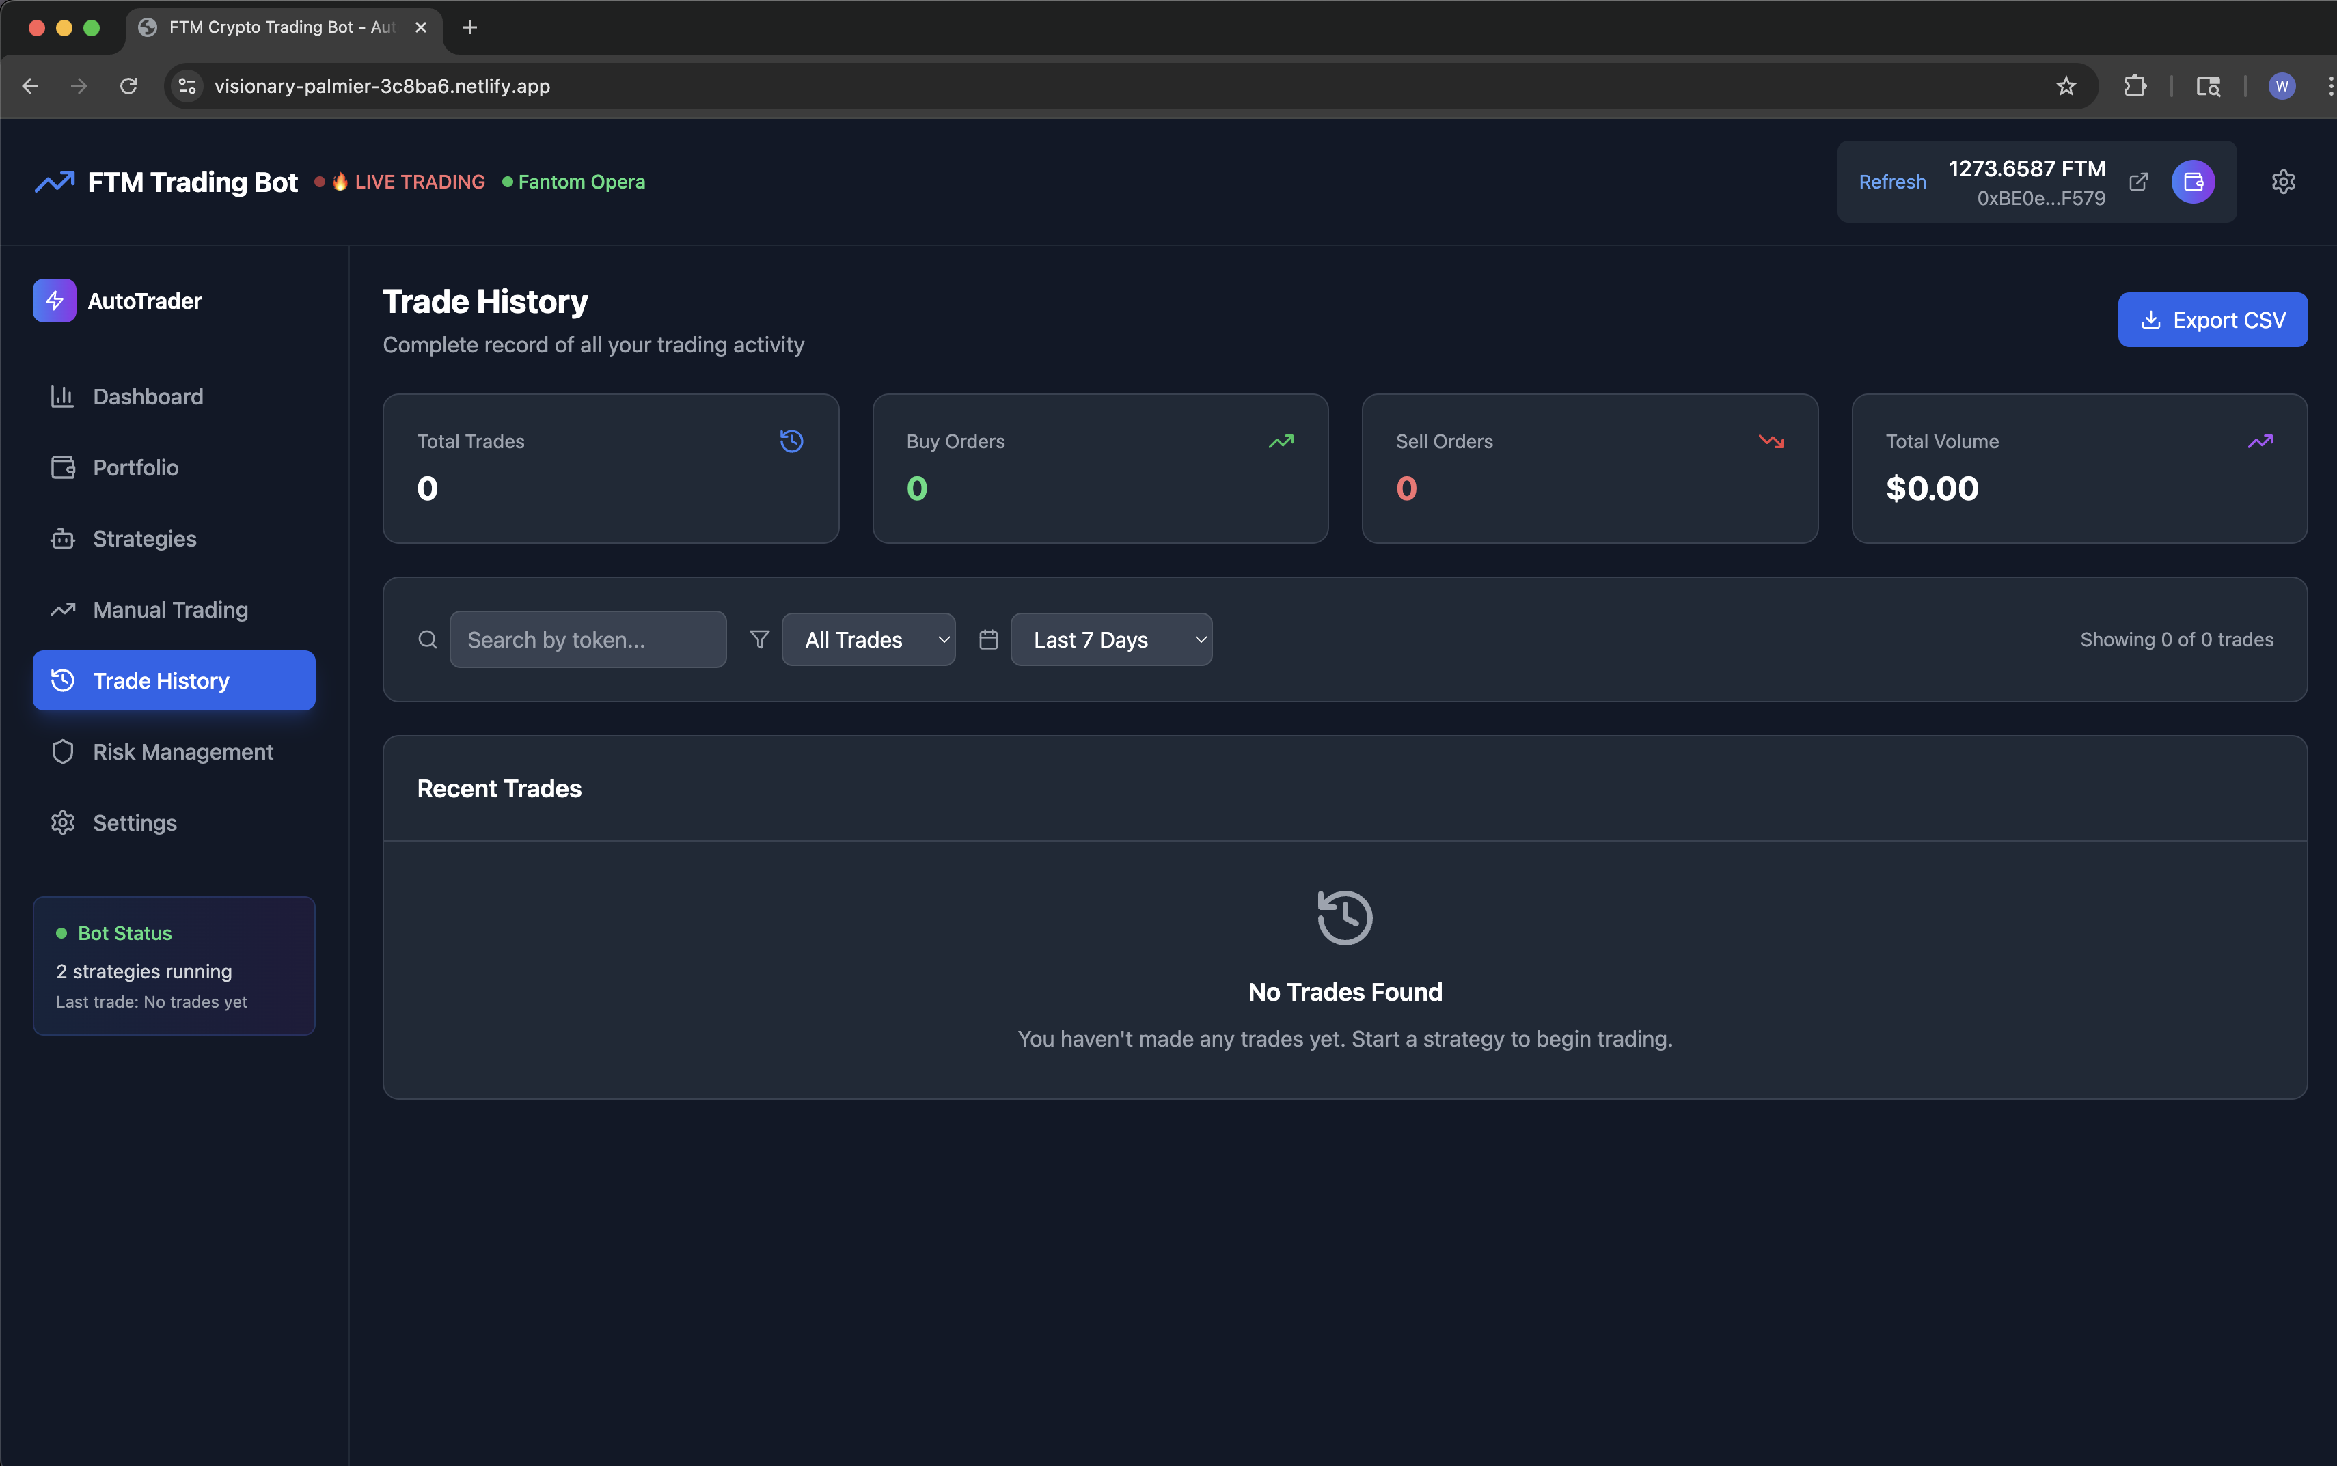The height and width of the screenshot is (1466, 2337).
Task: Open Chrome's three-dot menu
Action: 2329,86
